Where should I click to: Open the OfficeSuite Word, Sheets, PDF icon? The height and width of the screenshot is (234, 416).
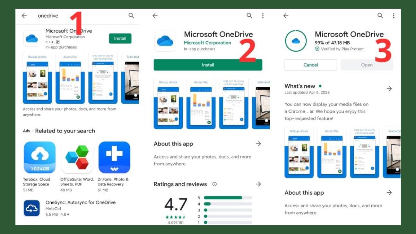77,157
